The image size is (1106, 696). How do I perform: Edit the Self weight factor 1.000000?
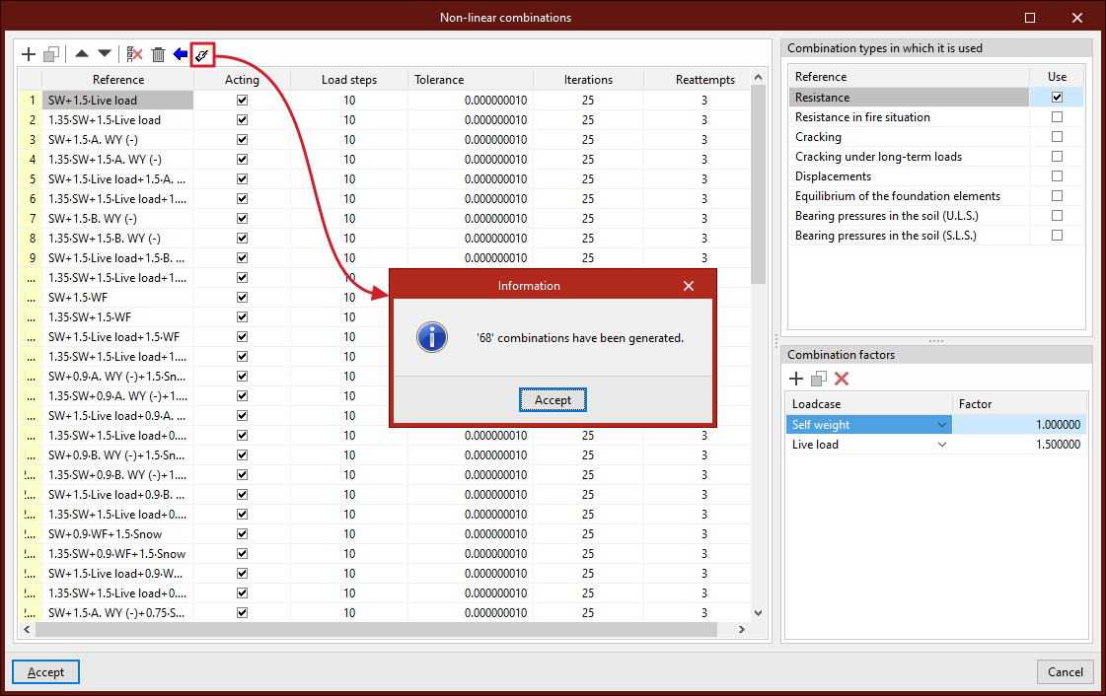[x=1020, y=425]
